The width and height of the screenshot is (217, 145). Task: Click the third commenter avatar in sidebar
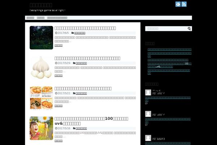pos(148,138)
